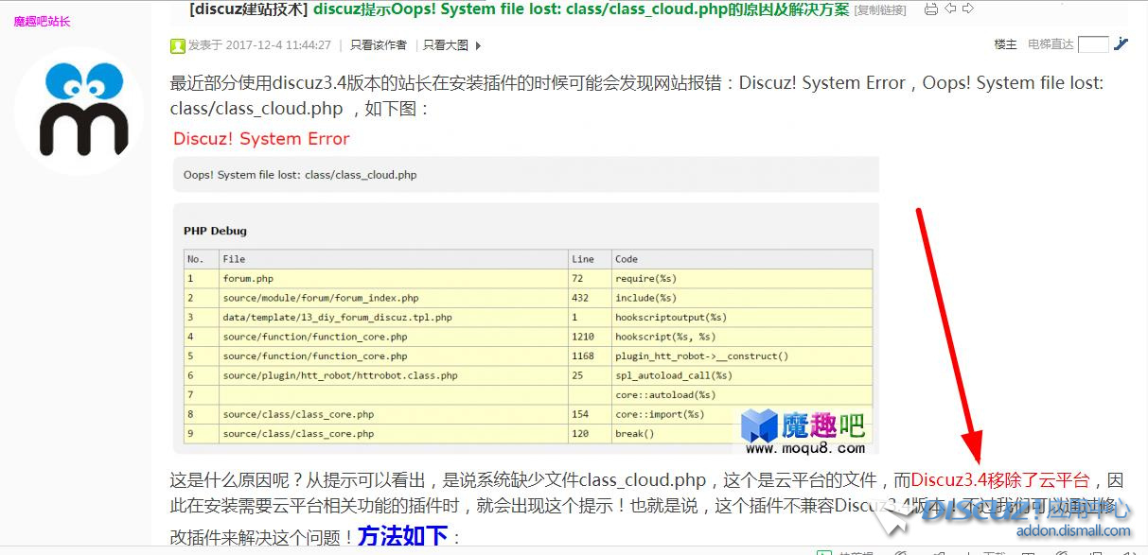Click the 电梯直达 page number input field
This screenshot has width=1148, height=555.
(1093, 43)
